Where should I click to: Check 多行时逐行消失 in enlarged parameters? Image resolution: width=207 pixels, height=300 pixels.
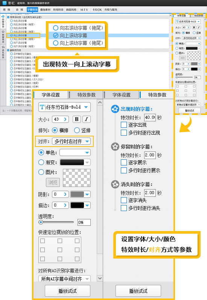(124, 208)
